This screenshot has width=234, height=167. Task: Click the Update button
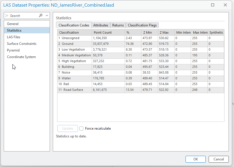pos(67,128)
